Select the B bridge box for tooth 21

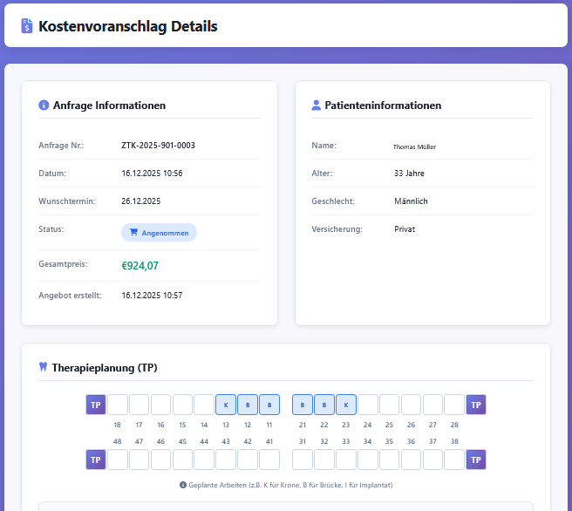pyautogui.click(x=303, y=405)
